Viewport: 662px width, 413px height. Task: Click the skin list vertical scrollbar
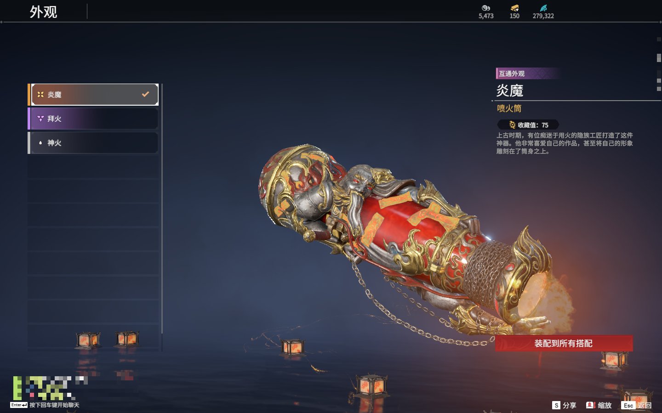162,217
